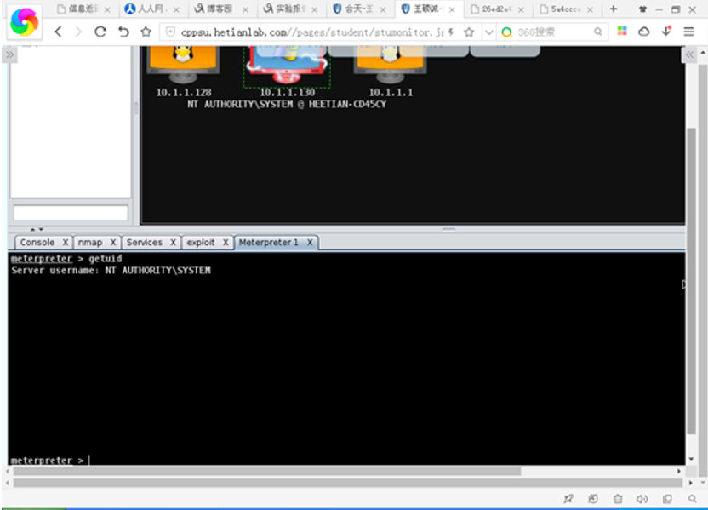Click the terminal horizontal scrollbar
Screen dimensions: 708x510
pos(267,471)
